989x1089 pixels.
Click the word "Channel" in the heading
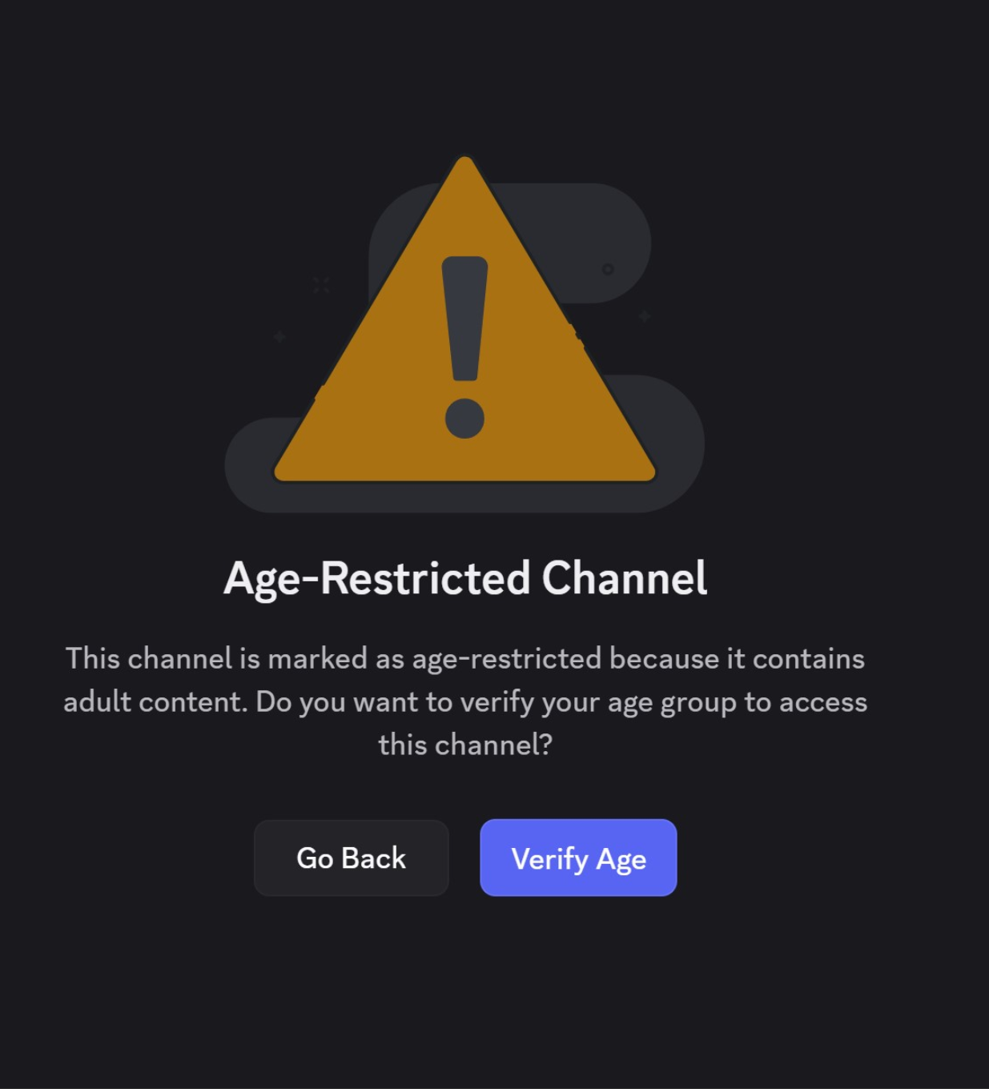pyautogui.click(x=625, y=577)
